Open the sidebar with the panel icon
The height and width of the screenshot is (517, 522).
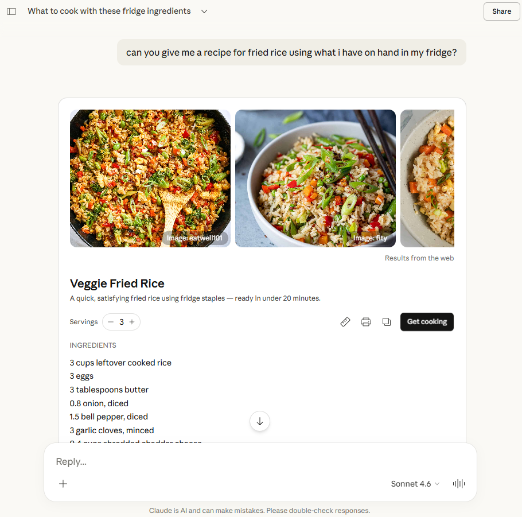click(11, 11)
